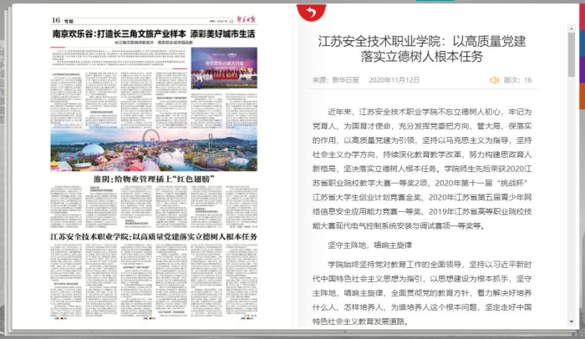
Task: Click the page number 16 专版 header
Action: [64, 18]
